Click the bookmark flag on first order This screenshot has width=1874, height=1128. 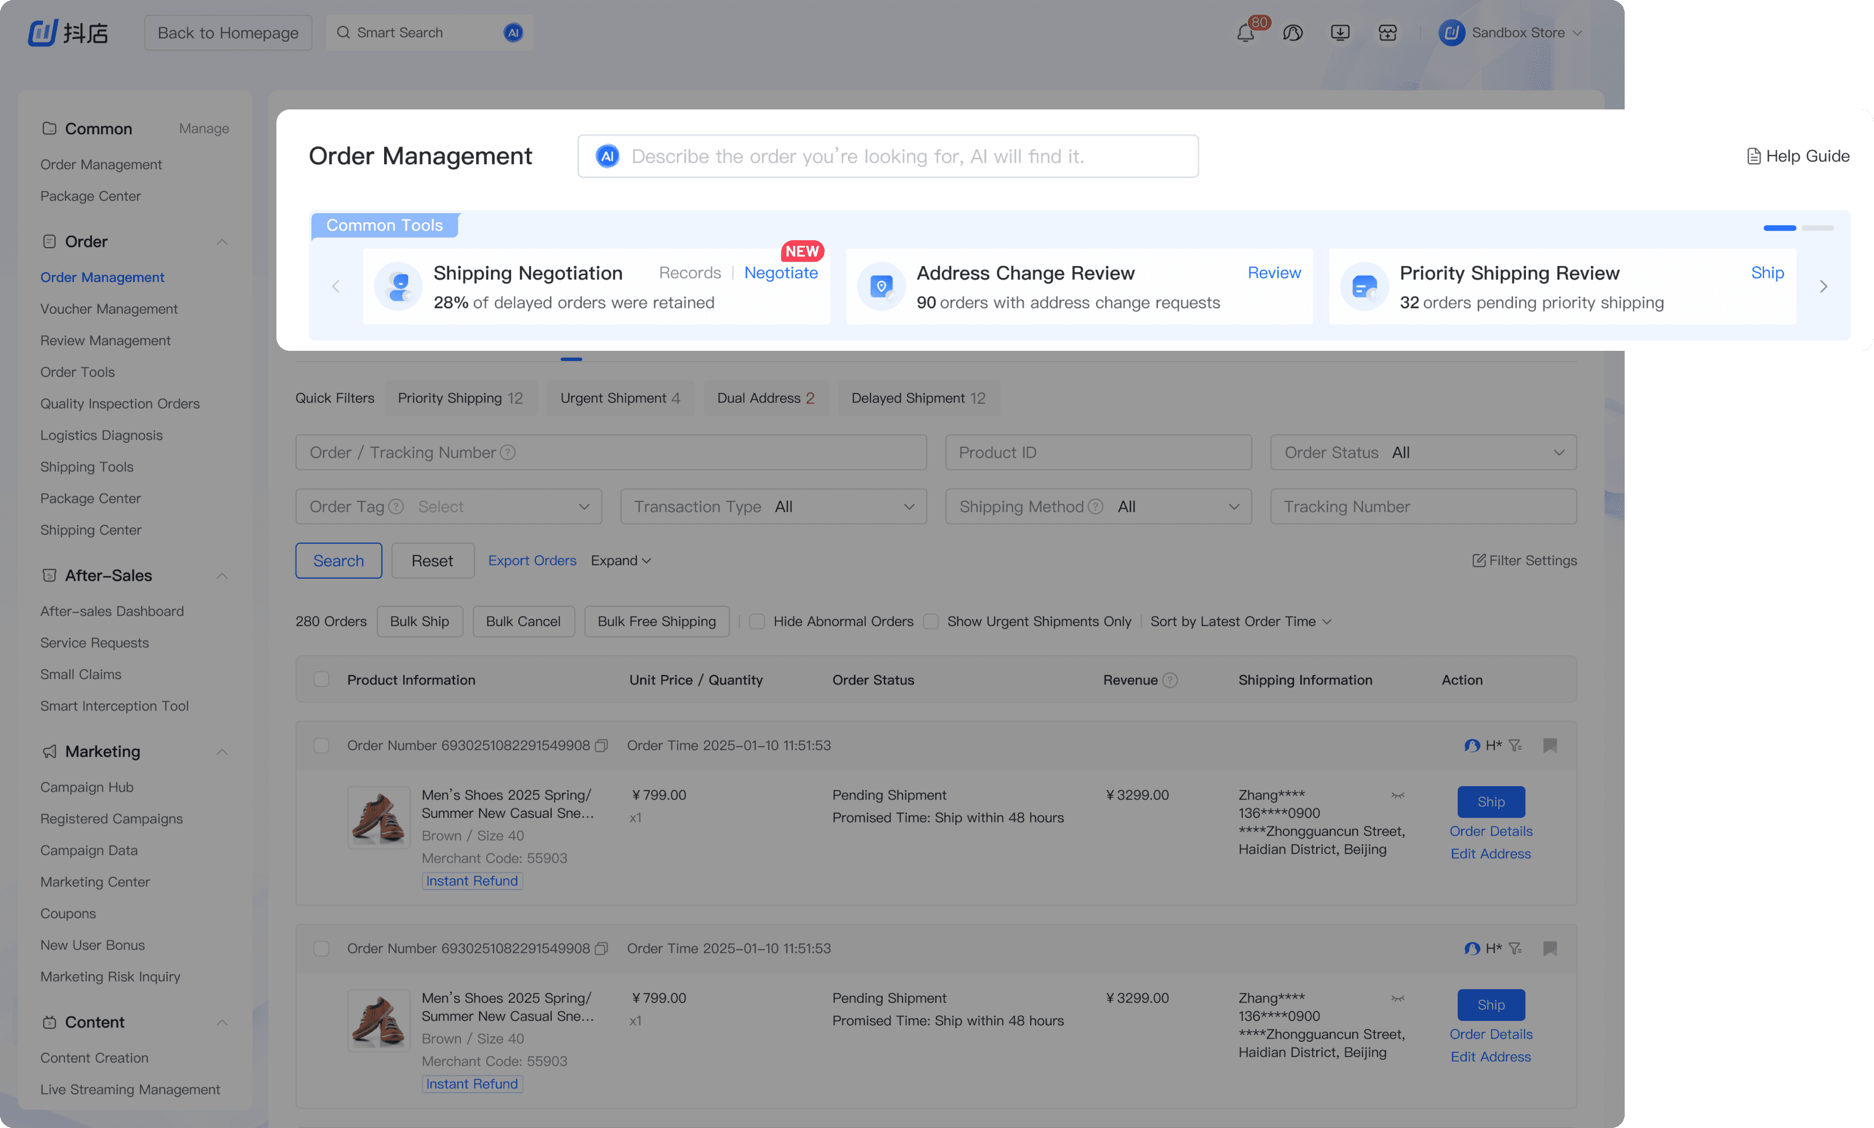click(1550, 746)
